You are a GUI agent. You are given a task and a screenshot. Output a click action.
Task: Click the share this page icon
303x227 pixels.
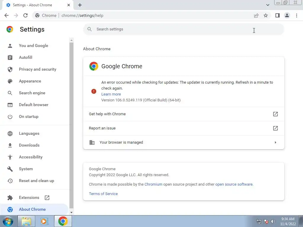pos(256,15)
